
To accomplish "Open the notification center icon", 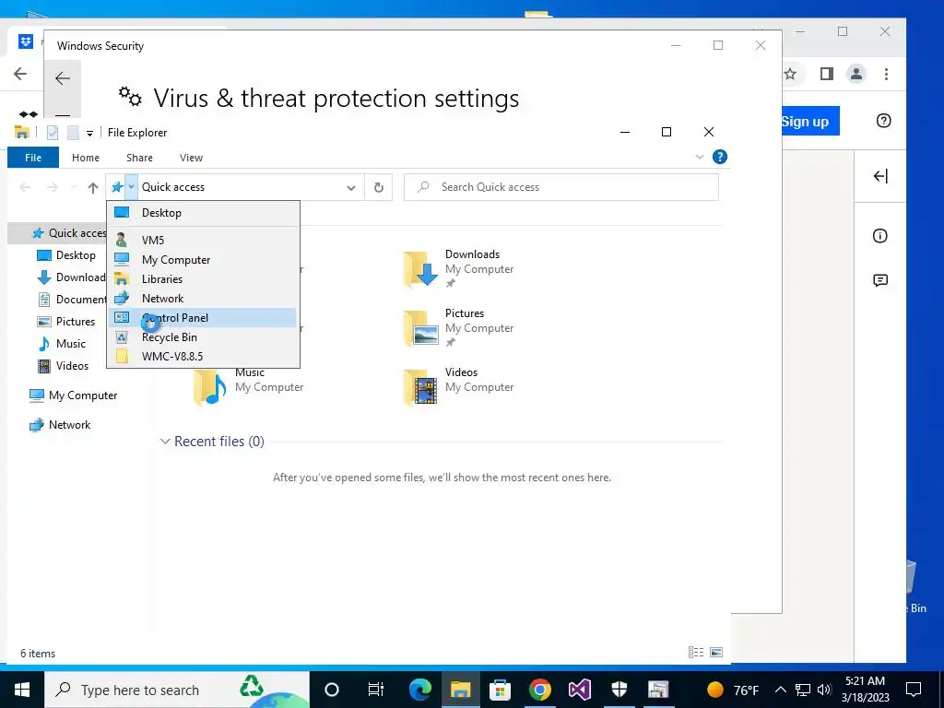I will pyautogui.click(x=914, y=690).
